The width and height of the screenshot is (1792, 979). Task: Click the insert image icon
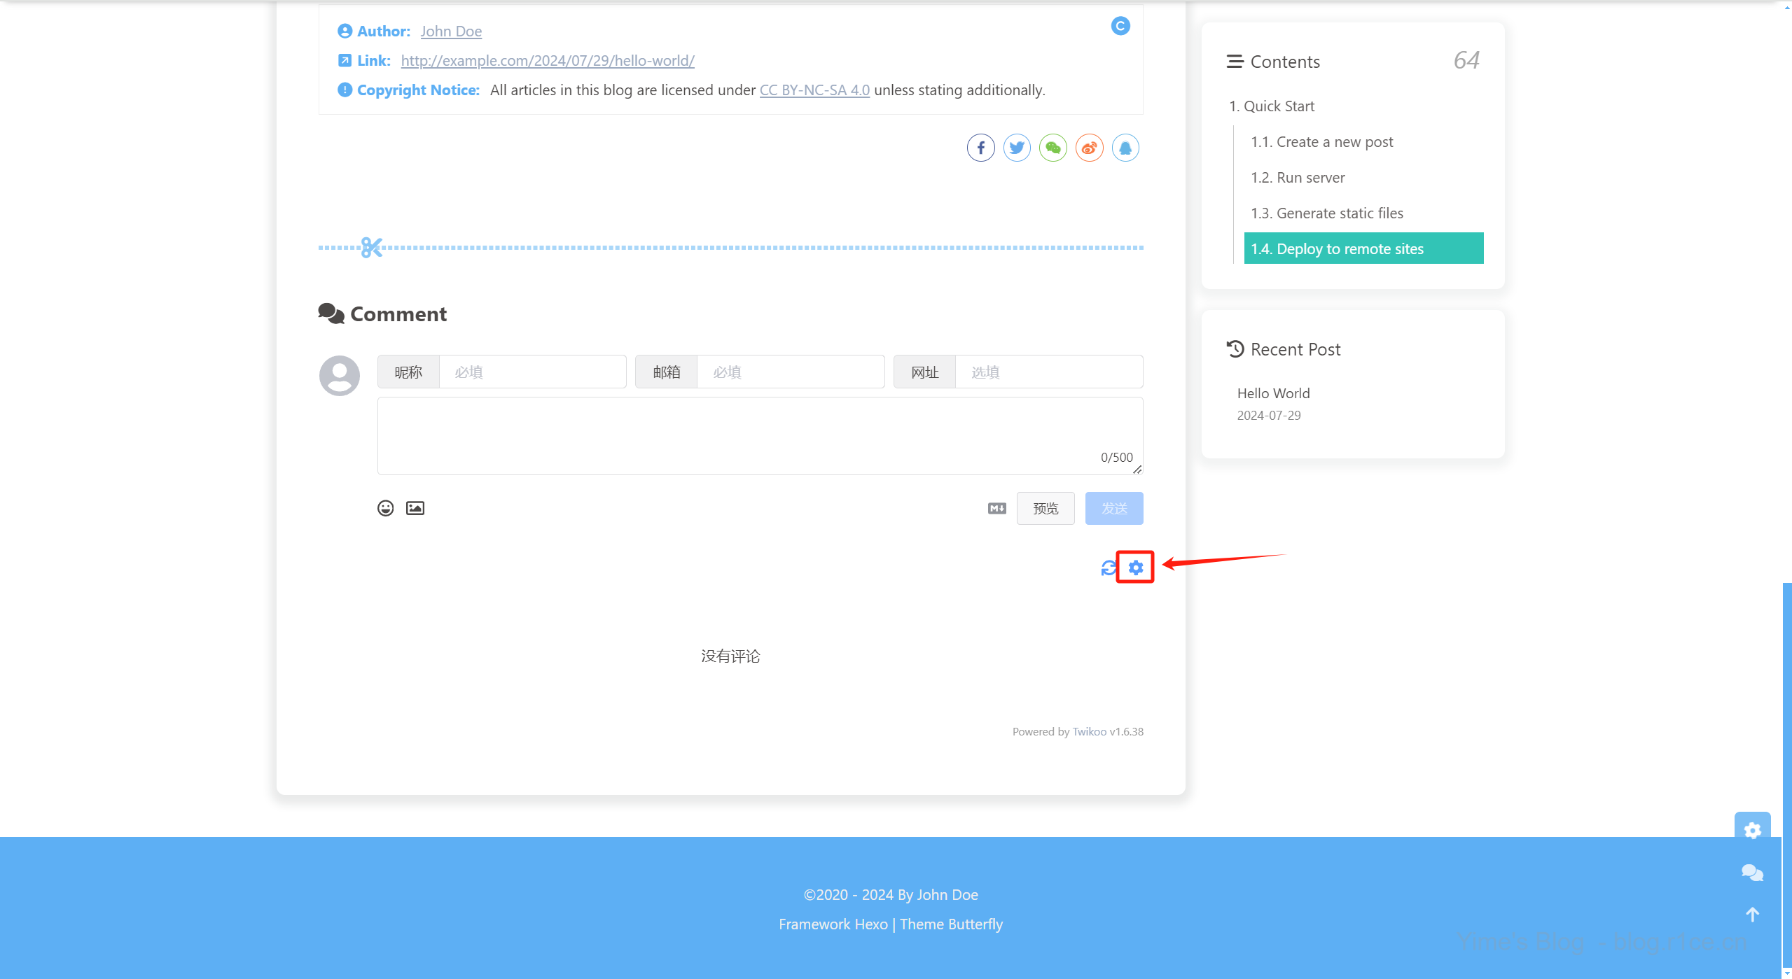(415, 508)
